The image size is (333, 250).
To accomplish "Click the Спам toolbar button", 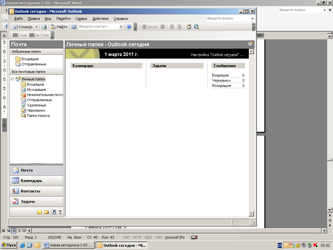I will (20, 35).
